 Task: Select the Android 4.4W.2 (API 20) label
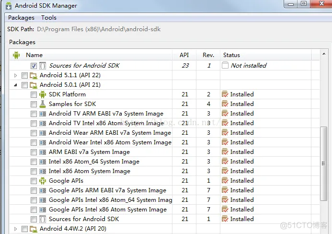coord(73,229)
